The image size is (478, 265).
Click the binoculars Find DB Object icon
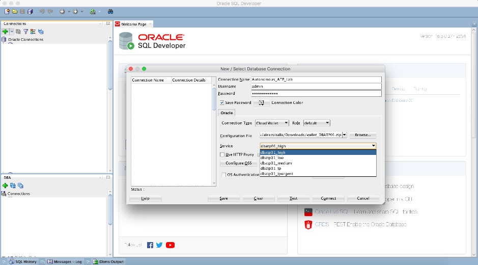(110, 11)
